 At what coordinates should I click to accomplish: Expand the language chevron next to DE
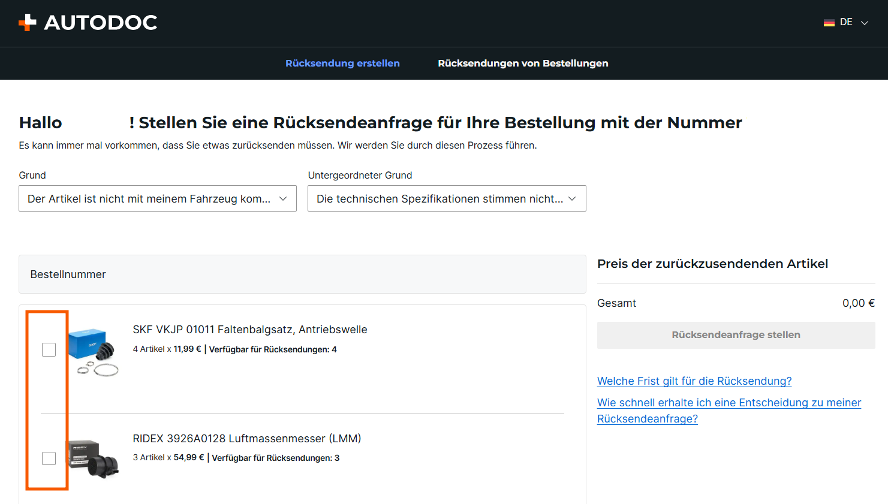864,23
